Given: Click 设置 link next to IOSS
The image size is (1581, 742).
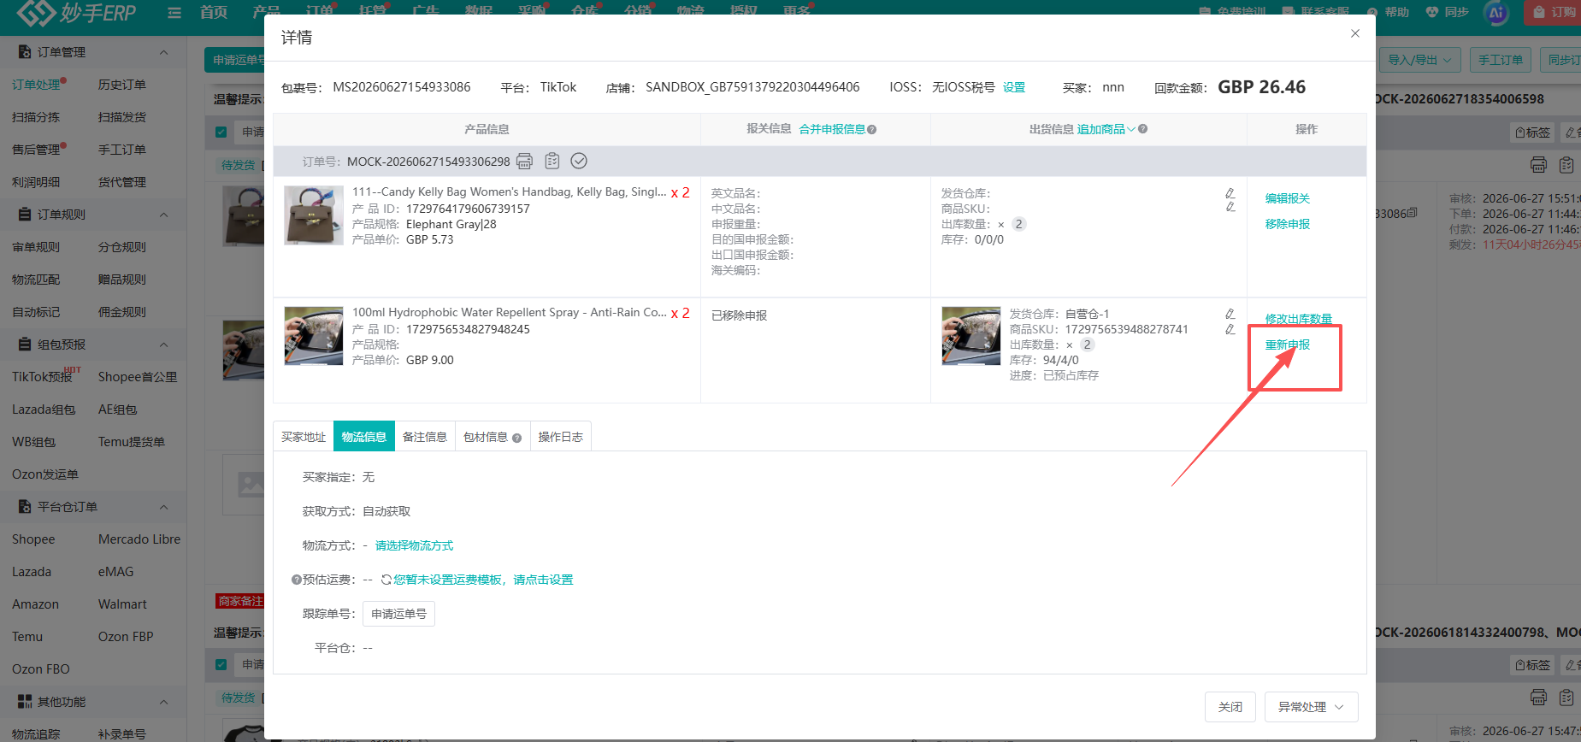Looking at the screenshot, I should pyautogui.click(x=1014, y=87).
